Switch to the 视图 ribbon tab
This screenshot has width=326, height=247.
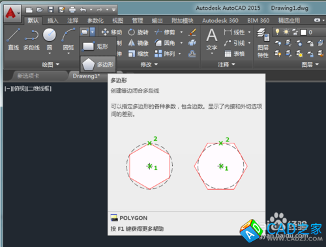tap(117, 21)
